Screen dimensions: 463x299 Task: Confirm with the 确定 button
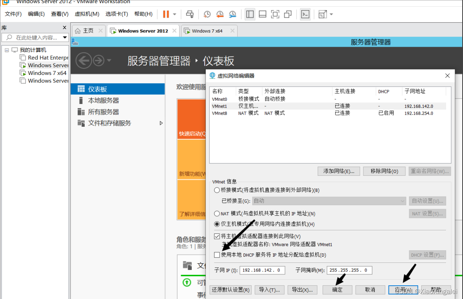tap(337, 290)
